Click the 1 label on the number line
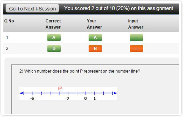184x117 pixels. tap(95, 98)
